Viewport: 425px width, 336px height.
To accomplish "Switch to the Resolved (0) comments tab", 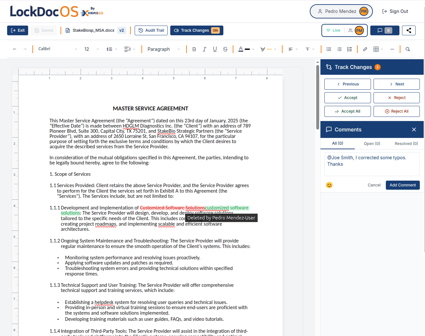I will 406,144.
